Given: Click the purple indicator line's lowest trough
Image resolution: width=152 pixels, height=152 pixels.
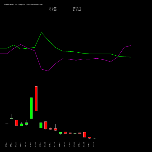Looking at the screenshot, I should 48,71.
